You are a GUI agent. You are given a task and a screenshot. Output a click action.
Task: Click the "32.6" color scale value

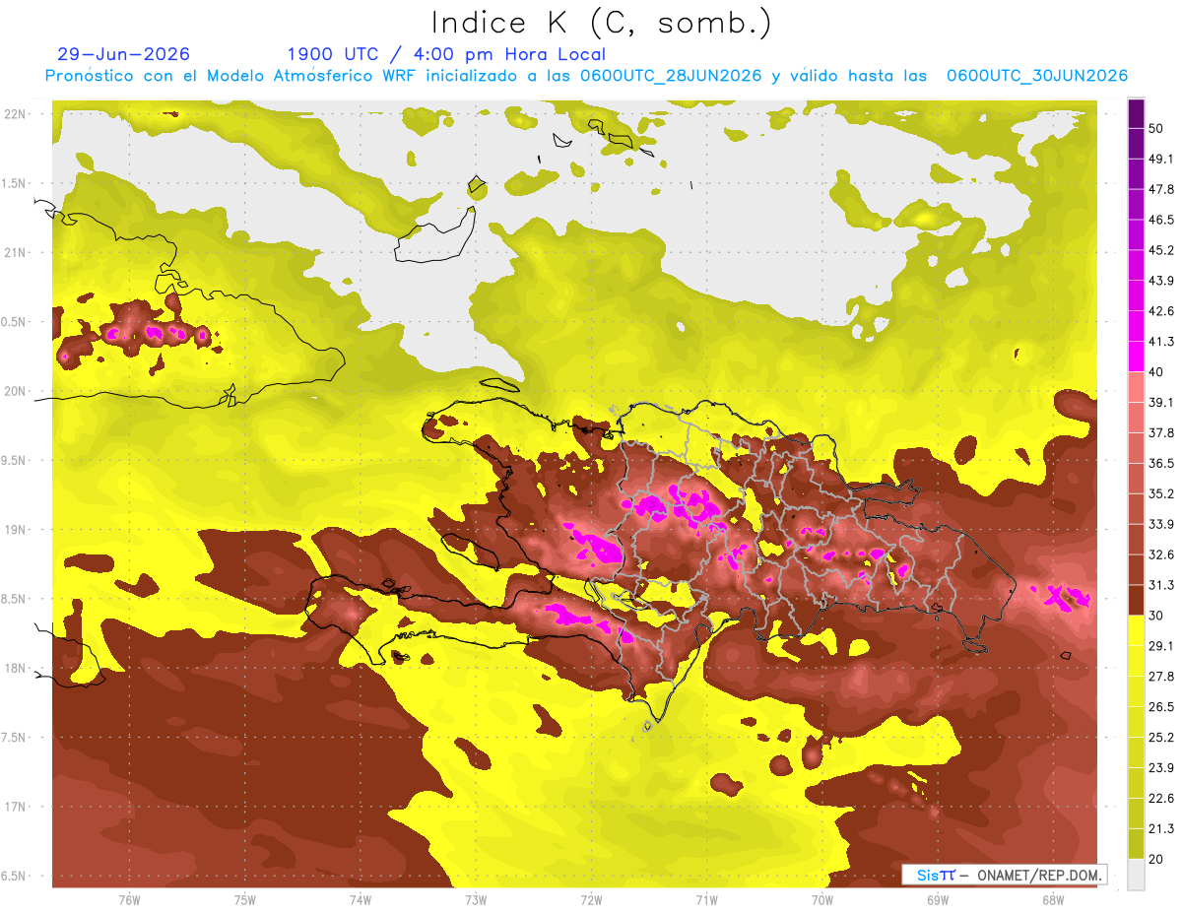[x=1160, y=554]
